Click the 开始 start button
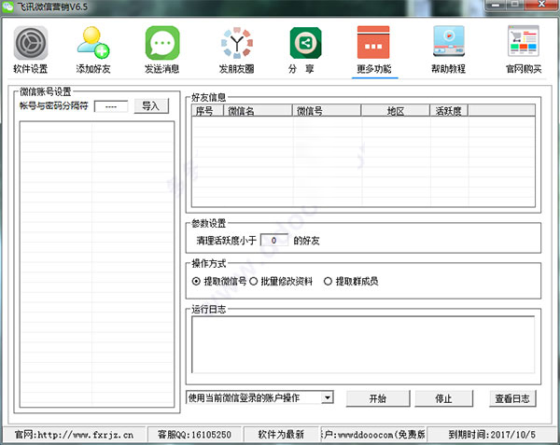Screen dimensions: 560x445 (378, 398)
